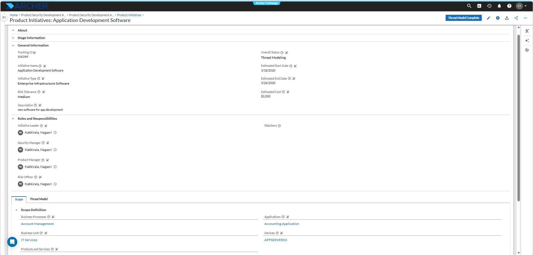Open the three-dot more options menu
533x255 pixels.
pyautogui.click(x=525, y=18)
